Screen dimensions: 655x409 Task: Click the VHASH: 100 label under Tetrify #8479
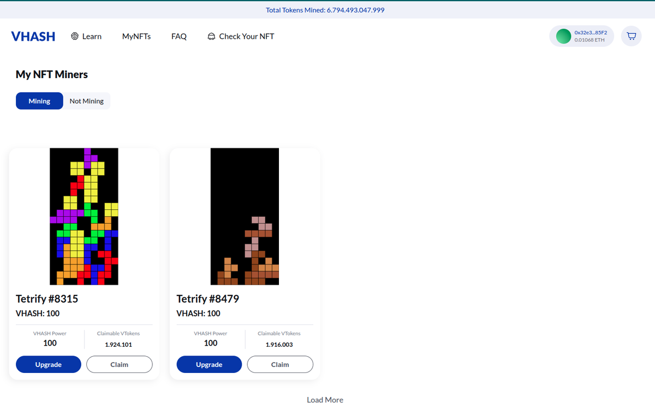[199, 314]
